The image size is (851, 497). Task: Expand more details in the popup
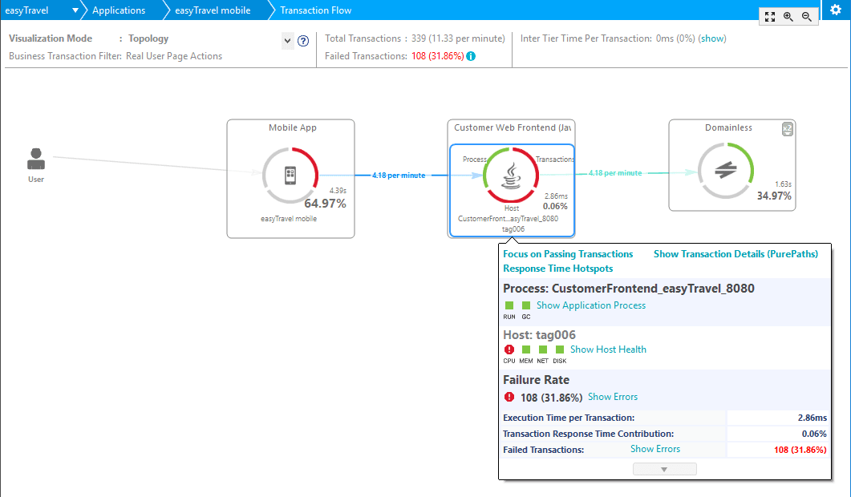point(664,469)
